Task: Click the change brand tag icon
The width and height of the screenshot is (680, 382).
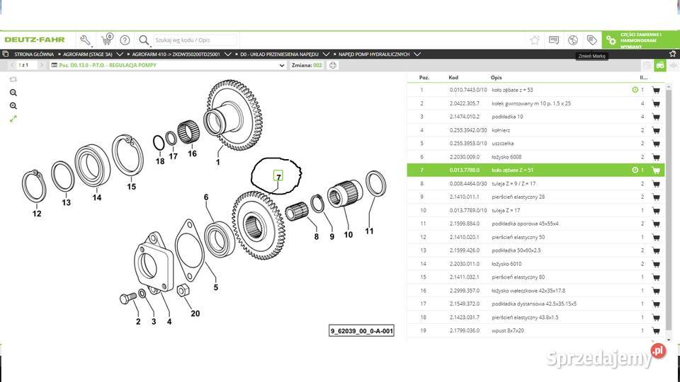Action: click(x=591, y=40)
